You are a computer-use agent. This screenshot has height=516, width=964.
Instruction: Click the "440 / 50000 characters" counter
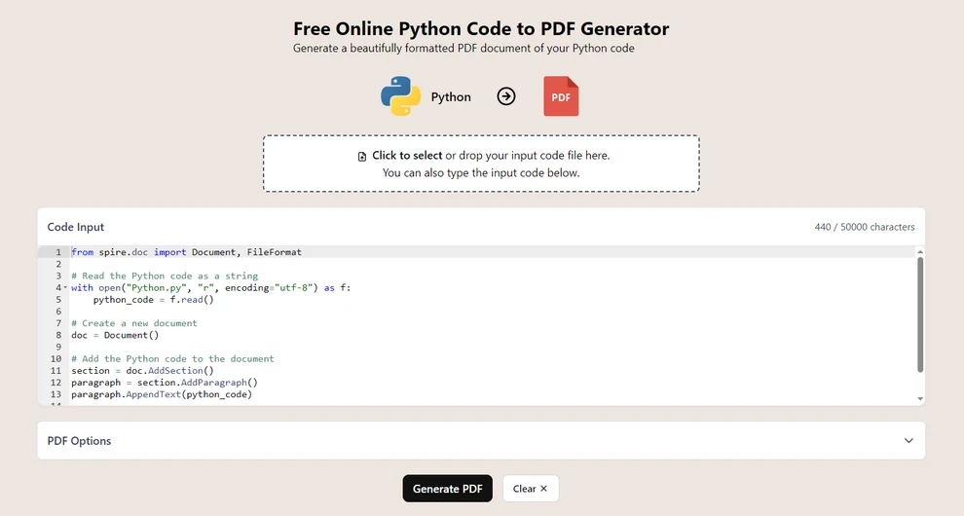pos(864,227)
